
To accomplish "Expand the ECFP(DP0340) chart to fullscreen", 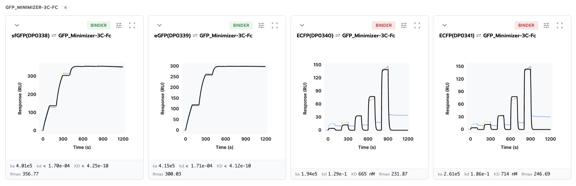I will (x=417, y=25).
